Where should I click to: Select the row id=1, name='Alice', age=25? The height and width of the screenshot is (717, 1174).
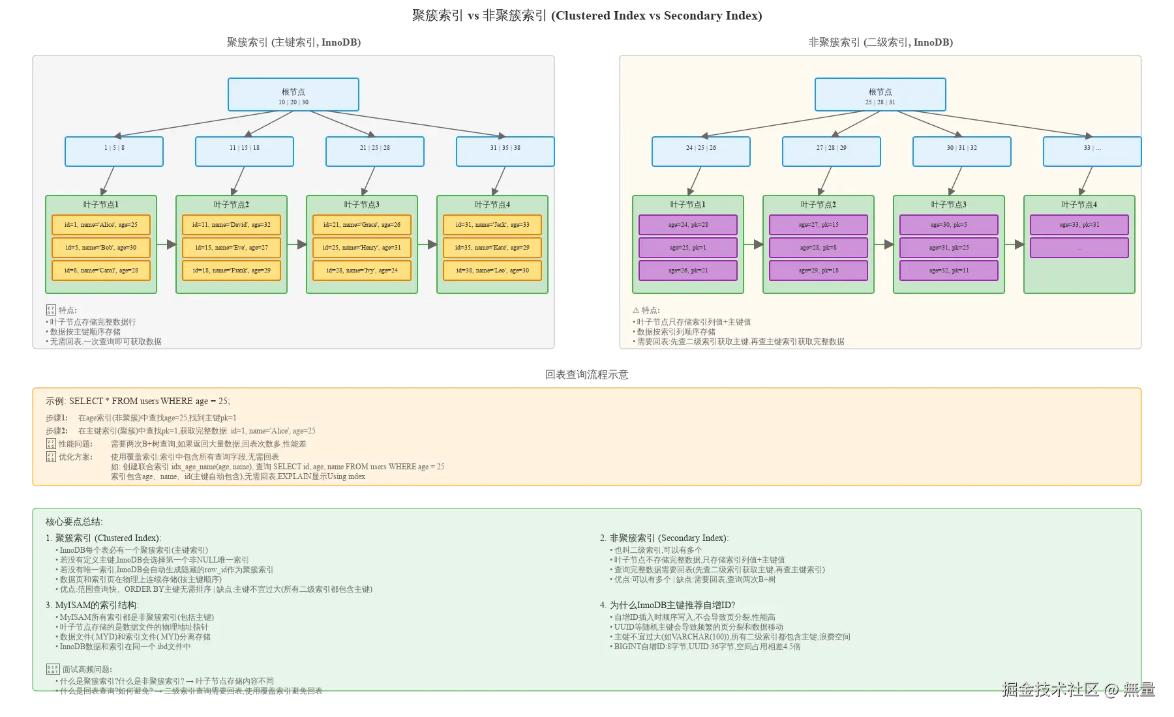point(101,225)
